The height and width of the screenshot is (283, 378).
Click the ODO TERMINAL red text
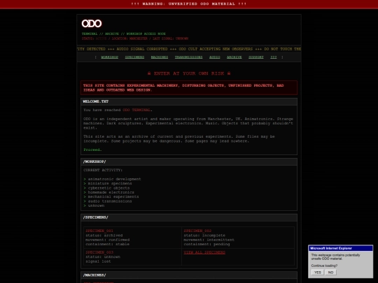[136, 110]
